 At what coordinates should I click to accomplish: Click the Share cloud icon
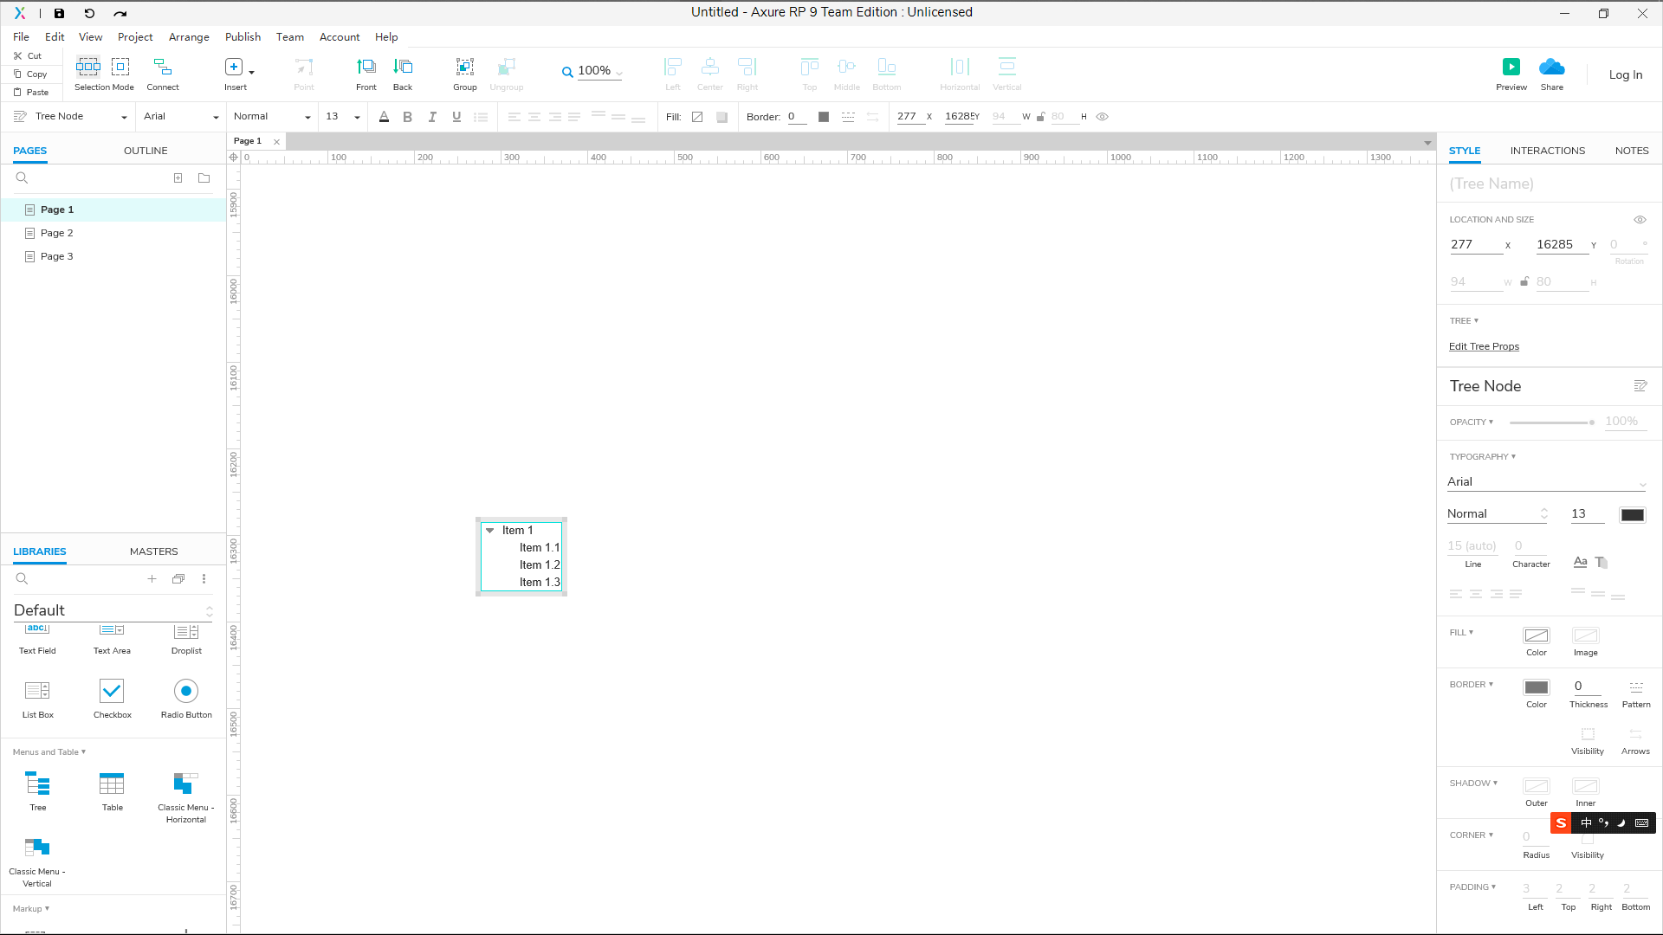[x=1551, y=68]
